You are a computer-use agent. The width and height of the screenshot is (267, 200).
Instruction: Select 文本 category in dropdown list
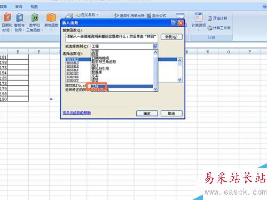coord(95,75)
